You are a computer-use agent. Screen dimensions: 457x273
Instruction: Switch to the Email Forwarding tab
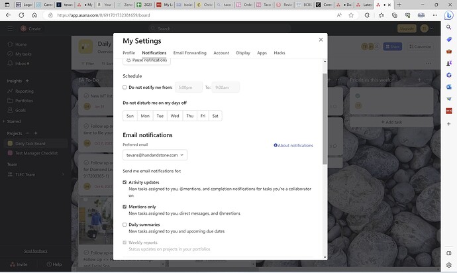[189, 53]
